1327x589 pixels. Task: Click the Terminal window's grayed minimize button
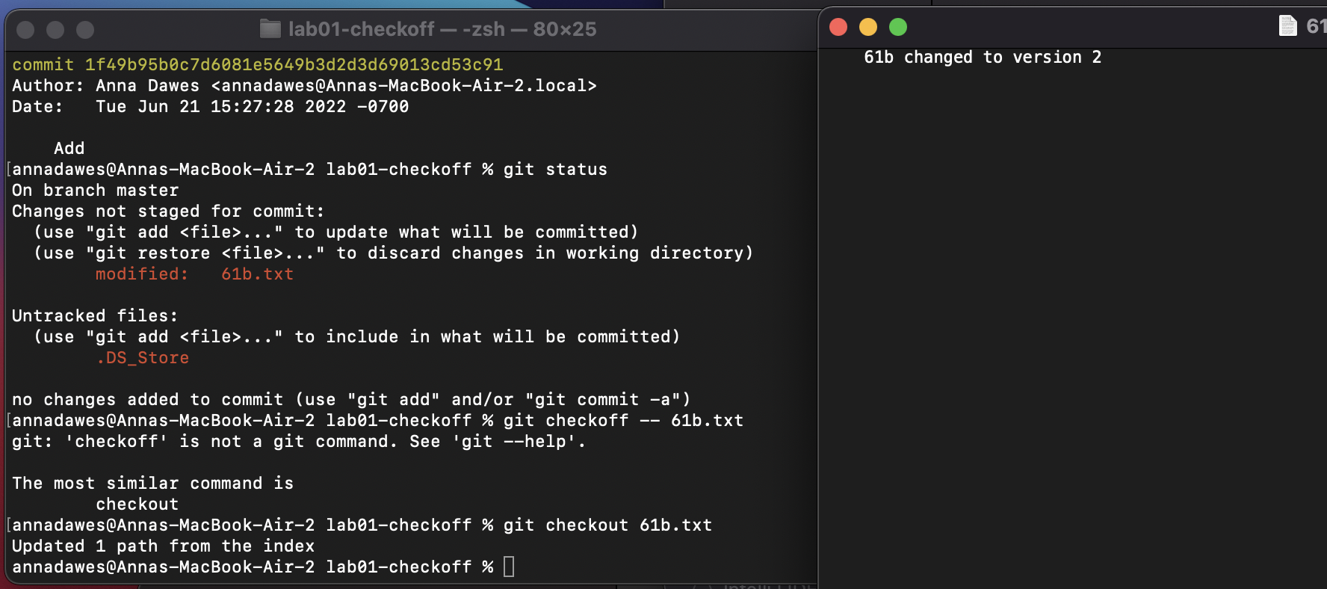coord(55,30)
